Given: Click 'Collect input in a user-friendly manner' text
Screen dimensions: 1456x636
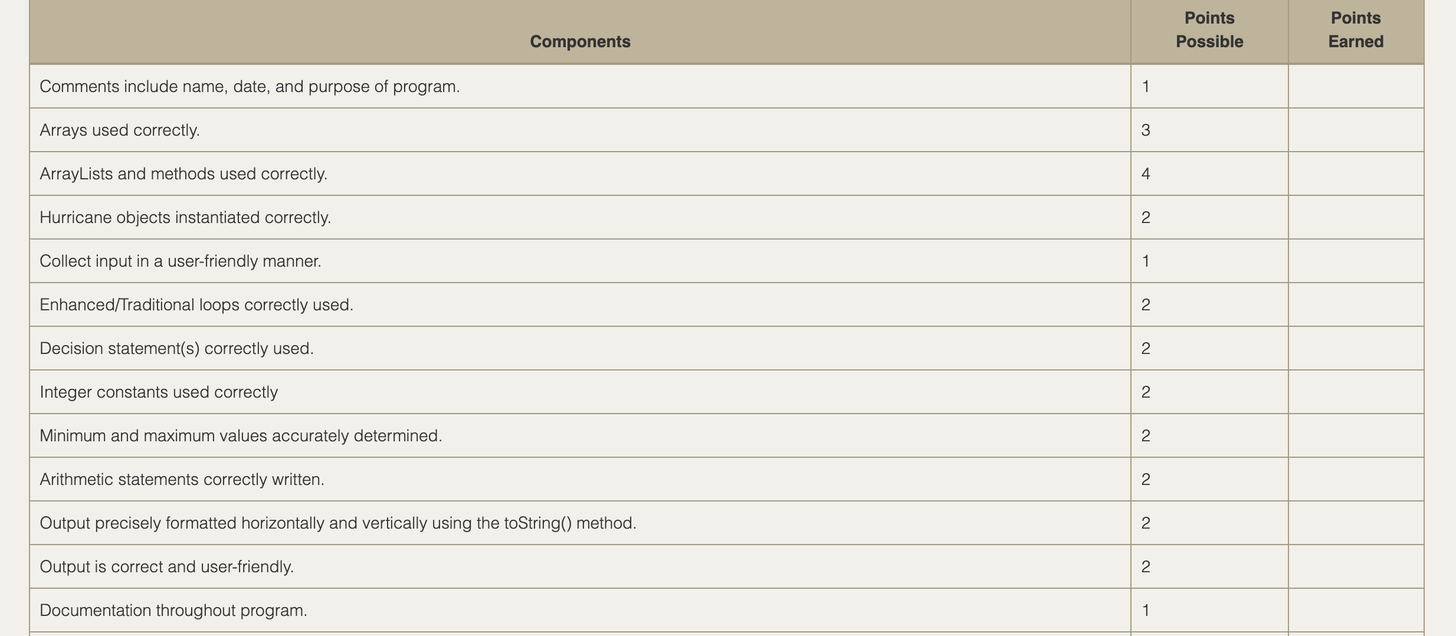Looking at the screenshot, I should pos(181,261).
